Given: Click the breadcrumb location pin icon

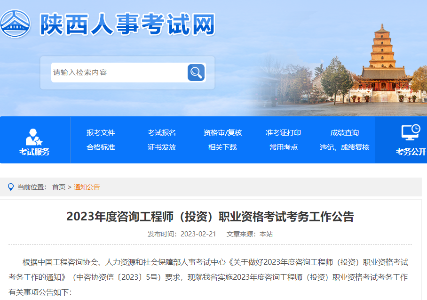Looking at the screenshot, I should pyautogui.click(x=11, y=186).
